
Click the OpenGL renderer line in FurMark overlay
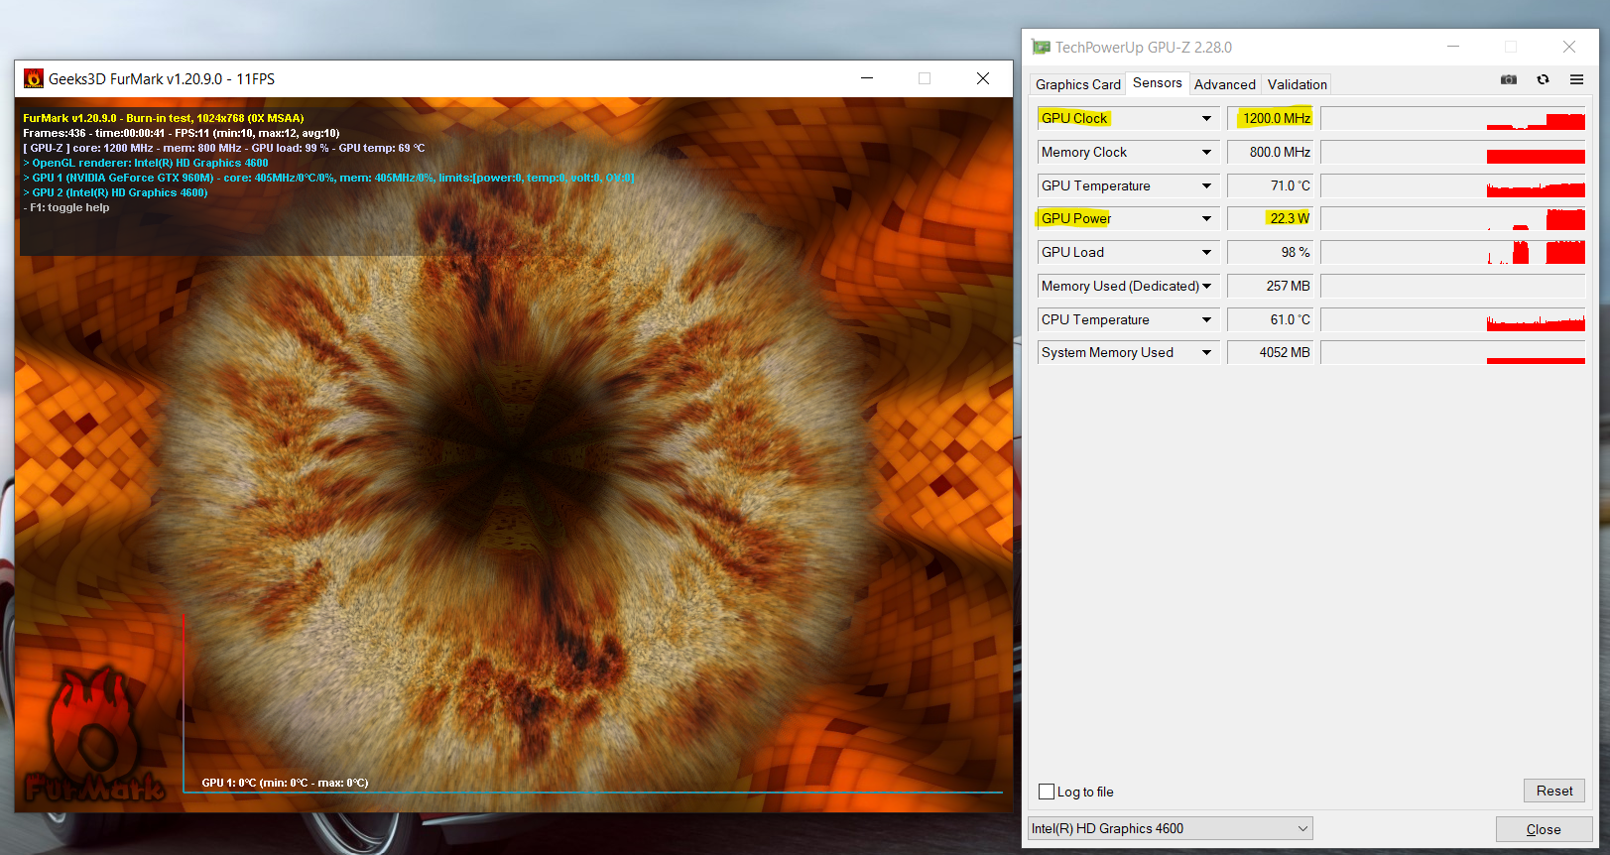146,163
